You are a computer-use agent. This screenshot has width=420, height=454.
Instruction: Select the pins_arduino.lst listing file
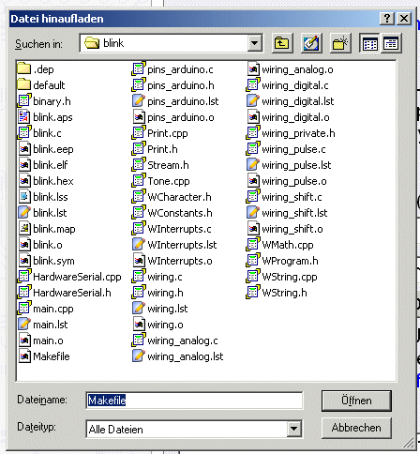click(175, 101)
